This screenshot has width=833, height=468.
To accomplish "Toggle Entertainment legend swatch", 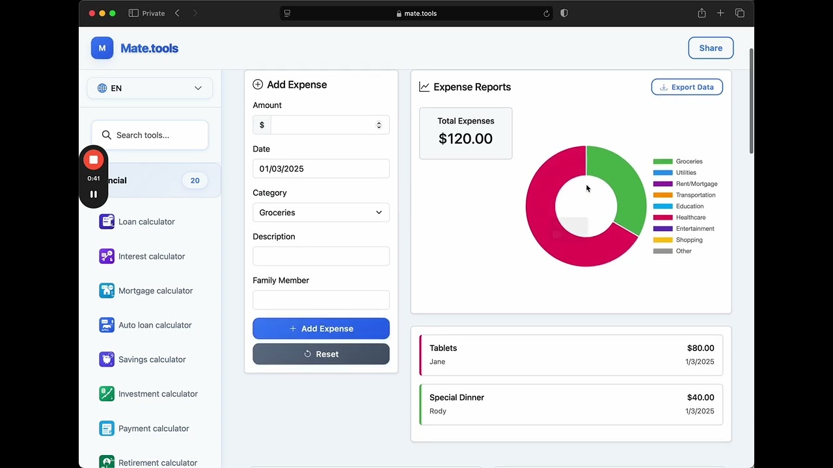I will 662,229.
